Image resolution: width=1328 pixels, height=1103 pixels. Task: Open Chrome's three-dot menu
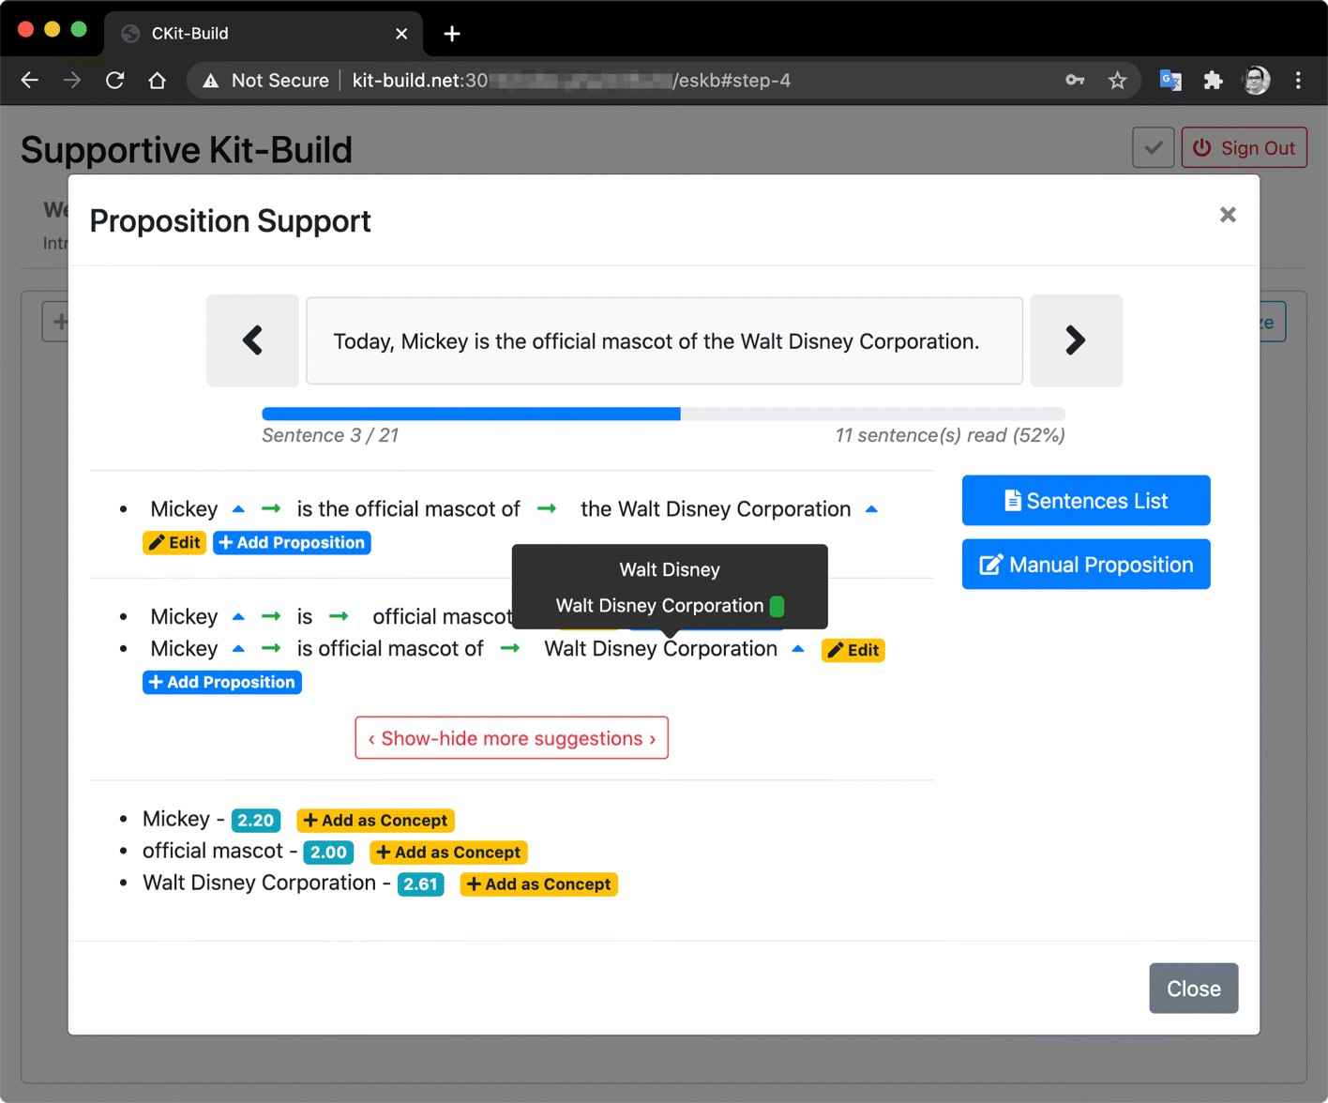click(1298, 81)
